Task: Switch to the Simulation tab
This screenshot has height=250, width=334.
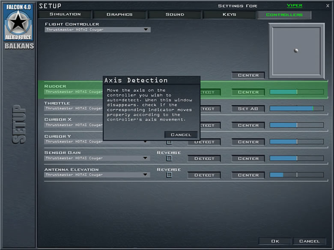Action: click(x=65, y=15)
